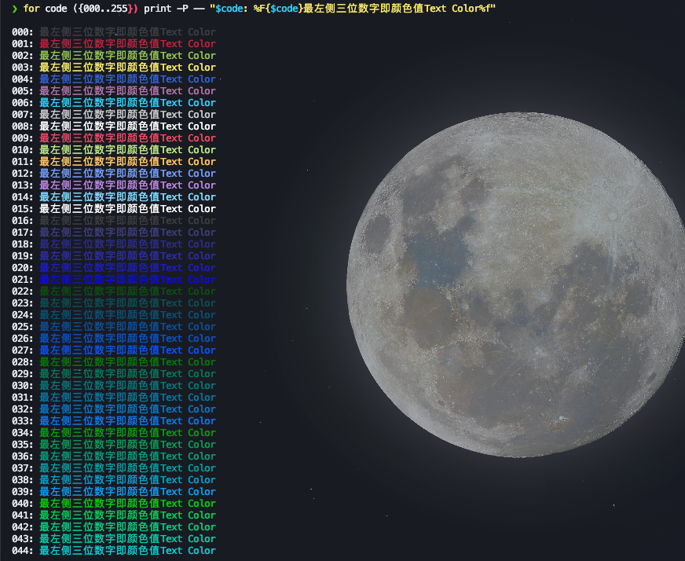This screenshot has height=561, width=685.
Task: Click the cyan colored text on line 006
Action: click(x=126, y=103)
